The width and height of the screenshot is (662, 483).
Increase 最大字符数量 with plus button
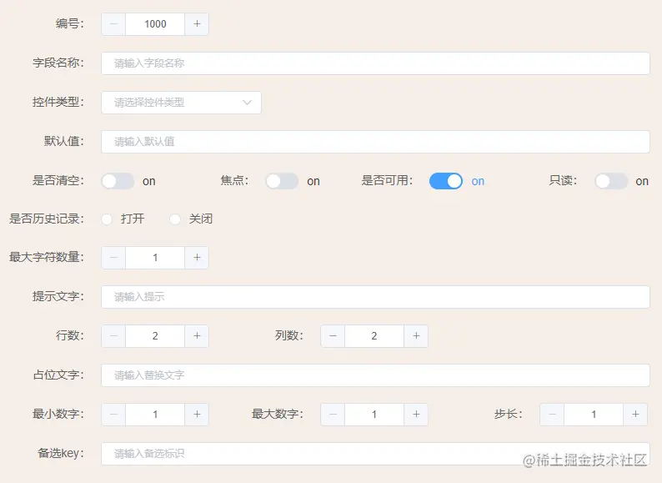197,258
